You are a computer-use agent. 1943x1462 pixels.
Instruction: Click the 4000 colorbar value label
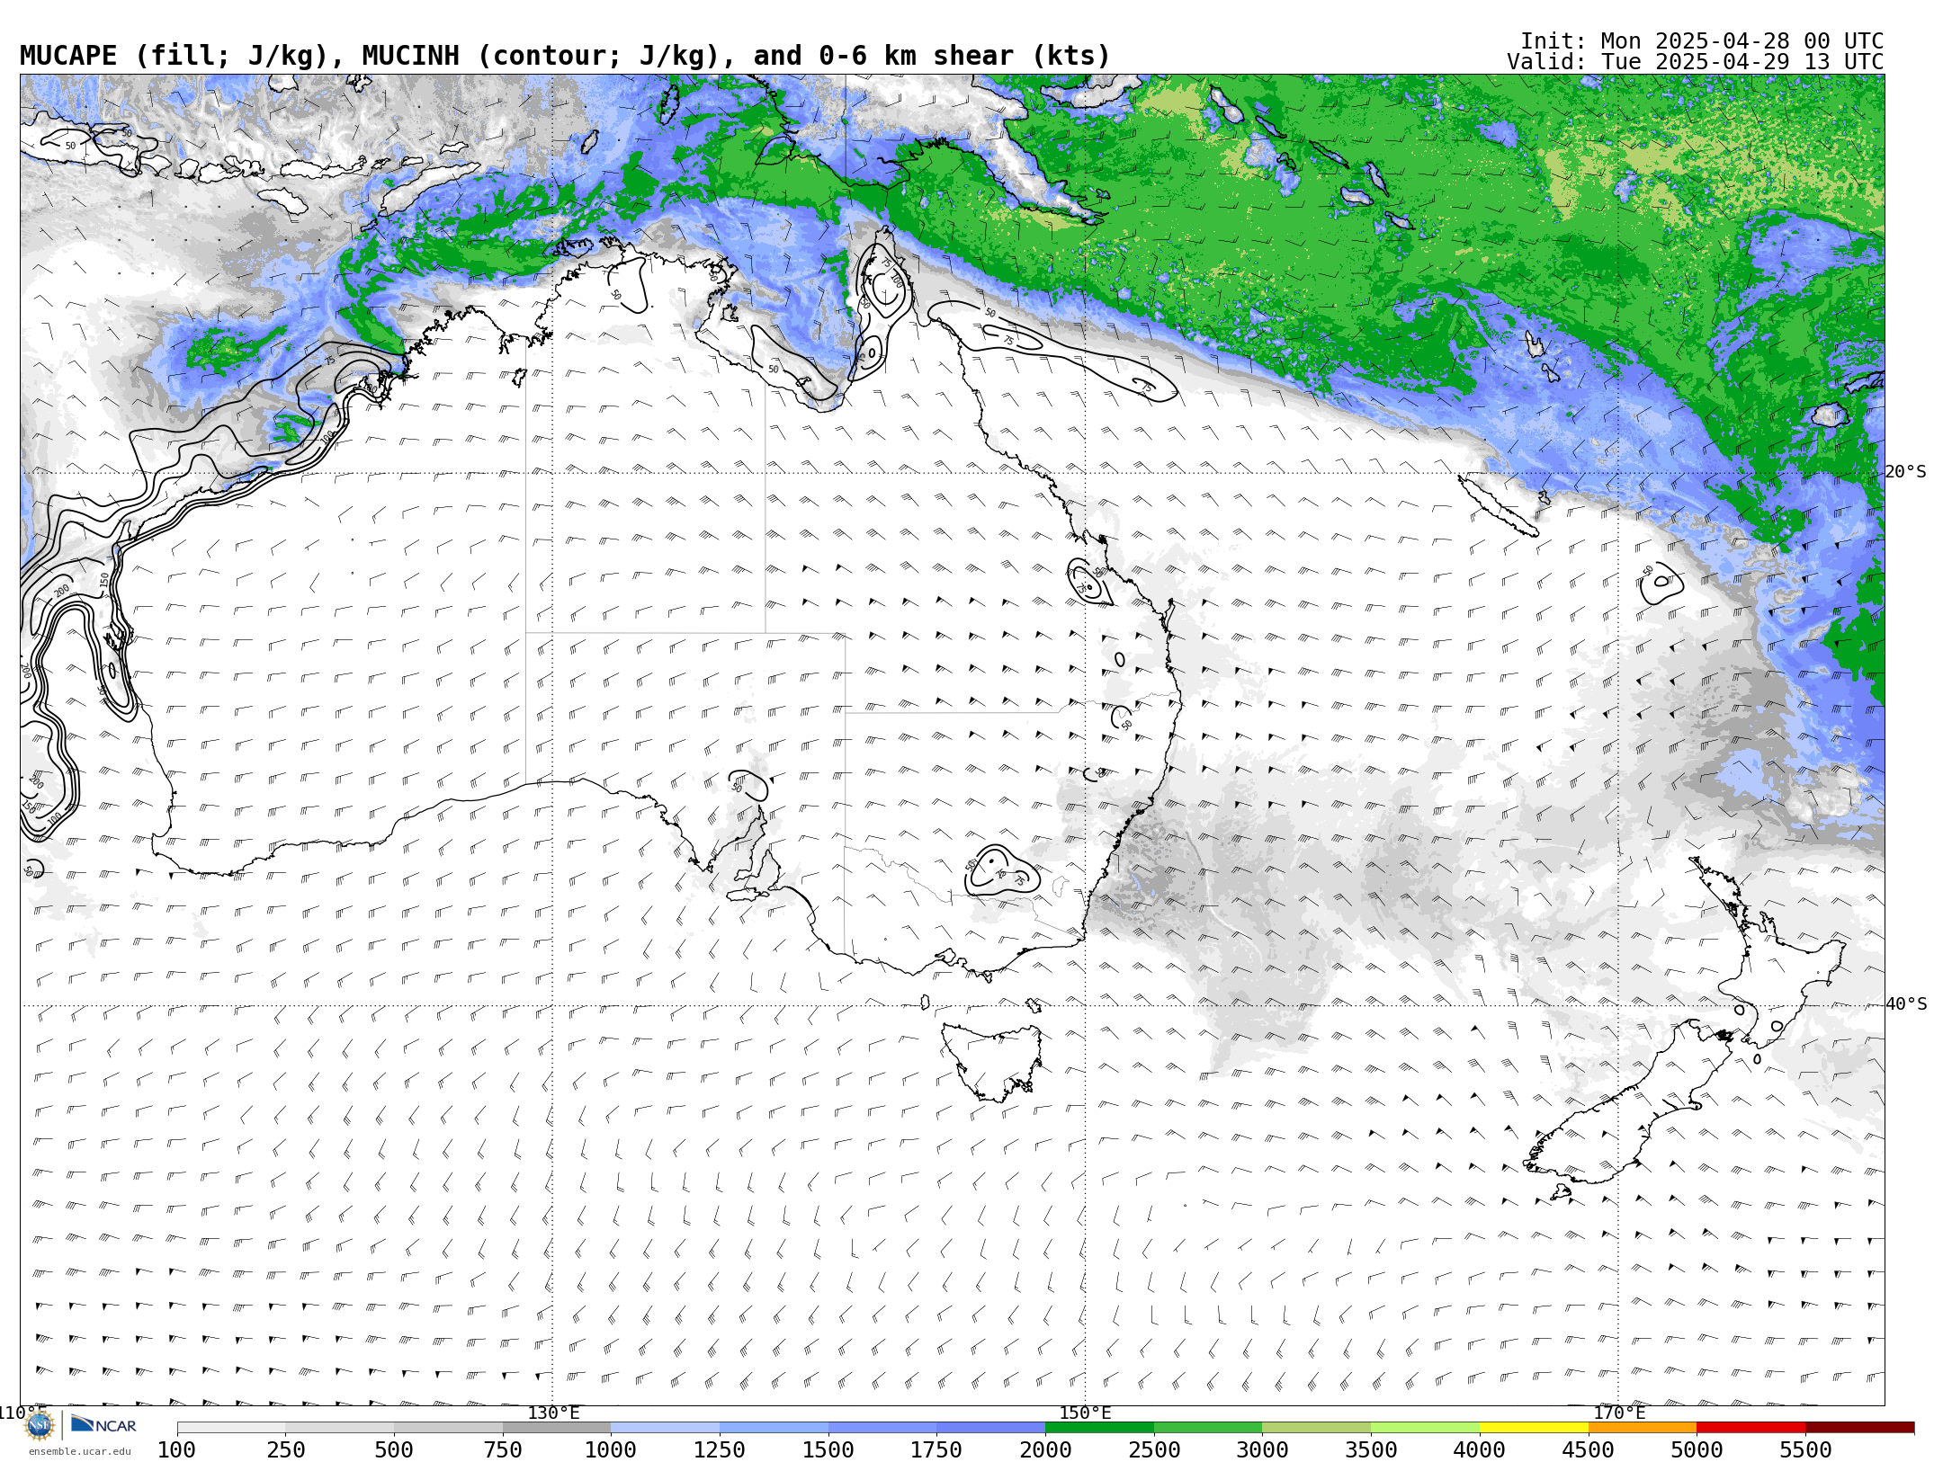coord(1480,1450)
